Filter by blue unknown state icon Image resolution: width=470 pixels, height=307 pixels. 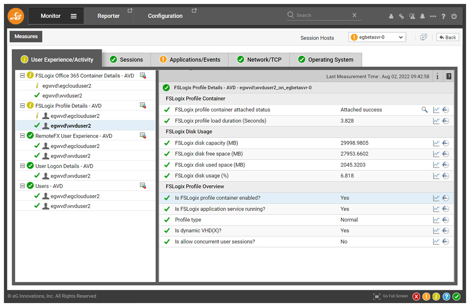[446, 297]
